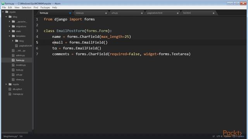Click 'max_length=25' argument on line 4
This screenshot has height=139, width=248.
tap(115, 37)
